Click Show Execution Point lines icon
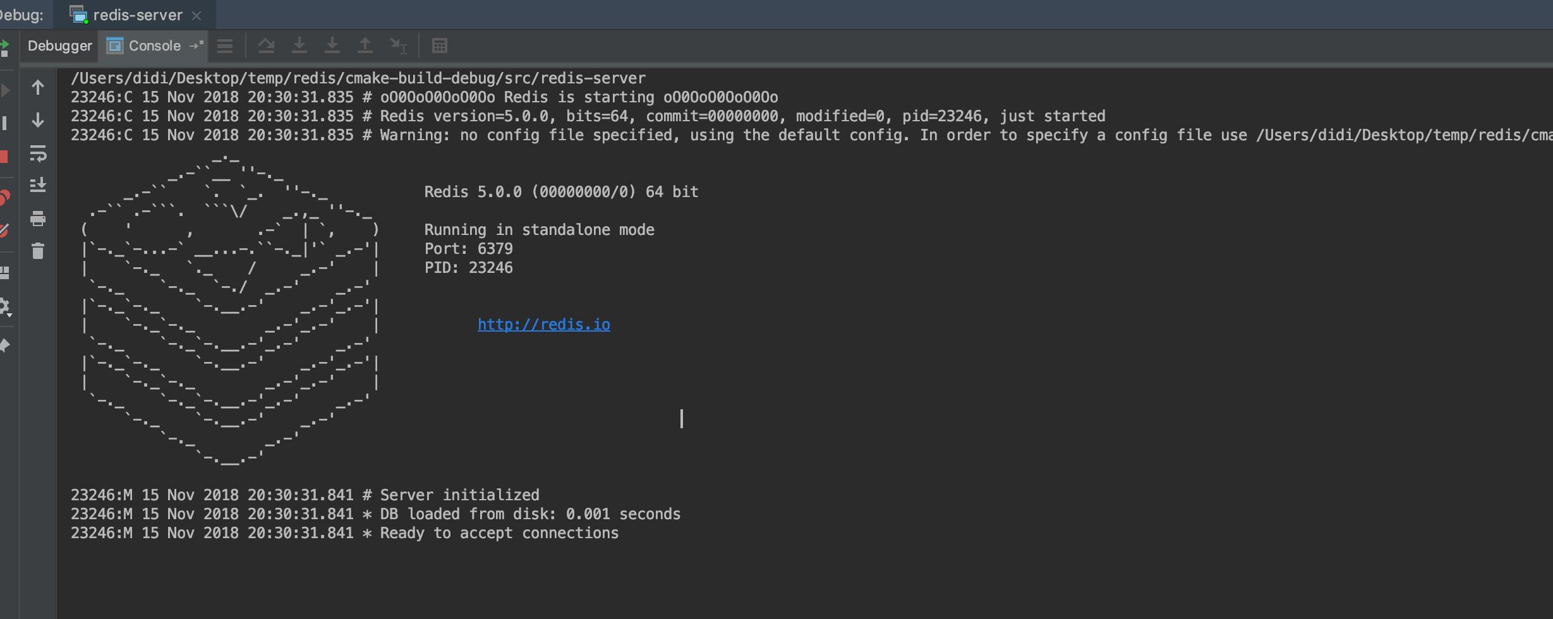The height and width of the screenshot is (619, 1553). [x=225, y=45]
